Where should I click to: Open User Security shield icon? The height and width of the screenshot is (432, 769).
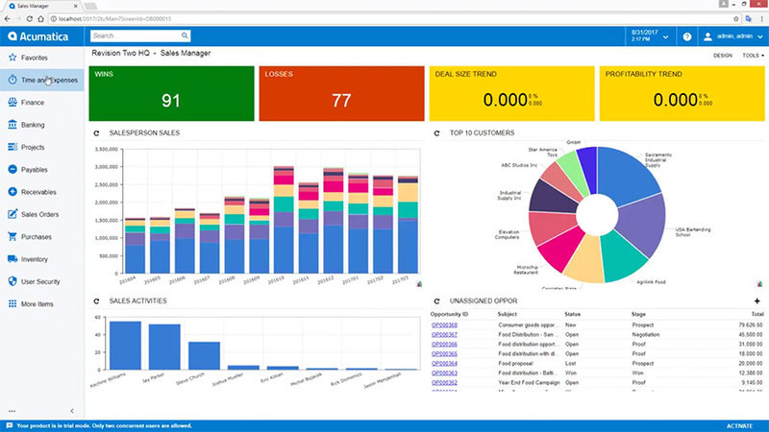12,281
